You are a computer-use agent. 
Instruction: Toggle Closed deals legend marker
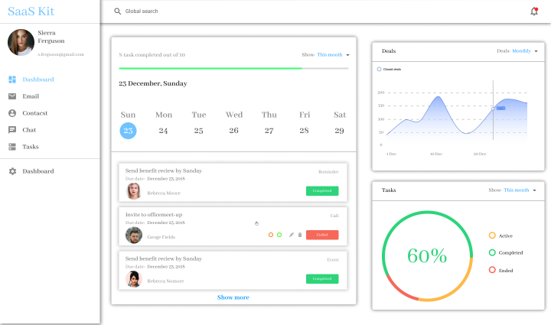coord(379,69)
